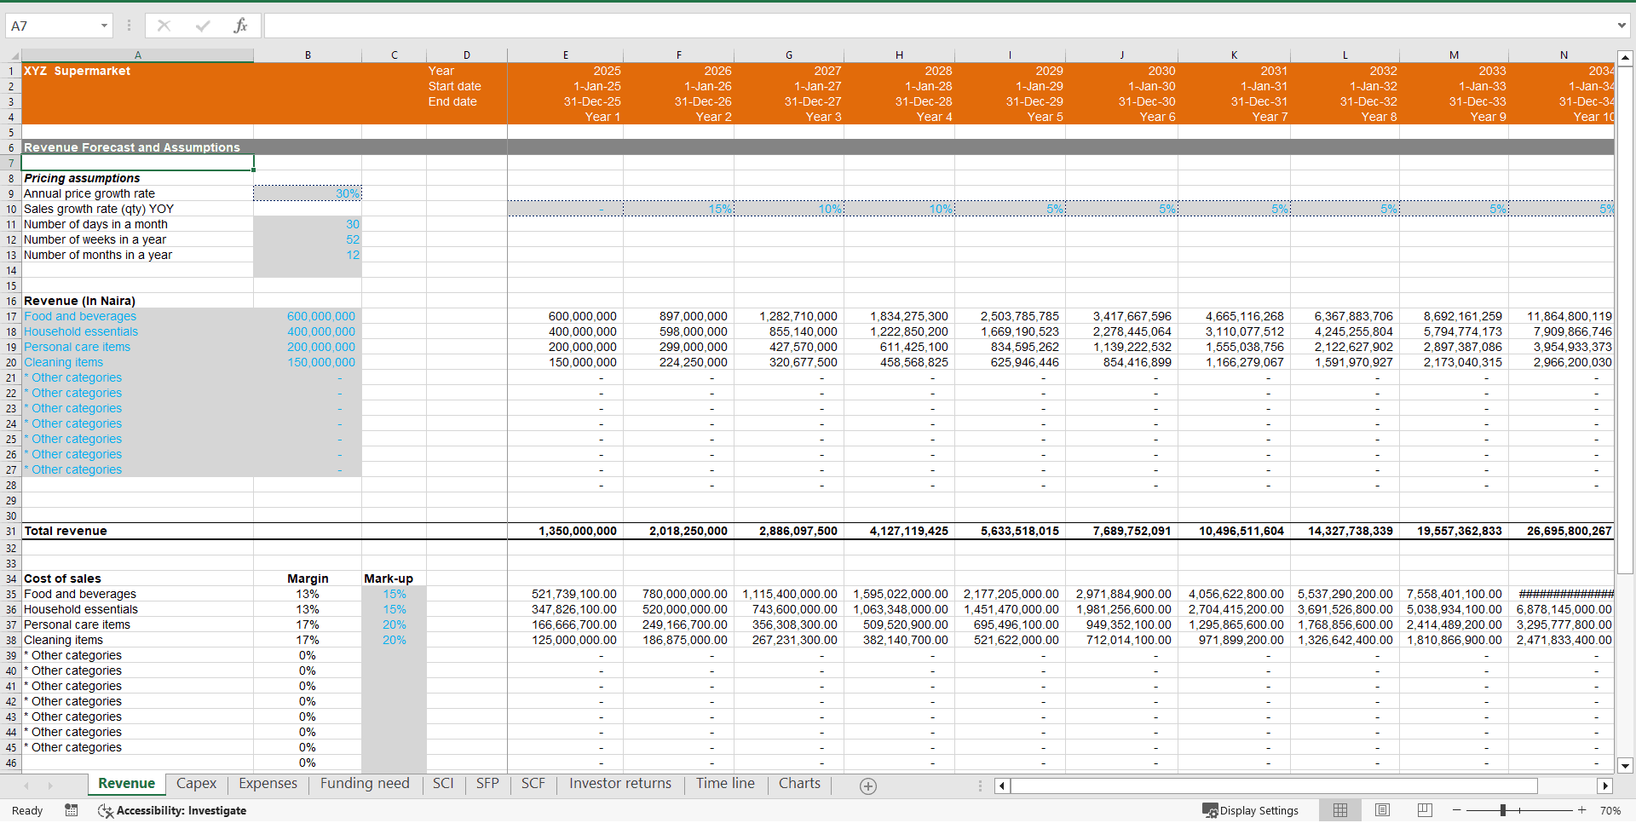
Task: Click the vertical scrollbar thumb
Action: pos(1625,319)
